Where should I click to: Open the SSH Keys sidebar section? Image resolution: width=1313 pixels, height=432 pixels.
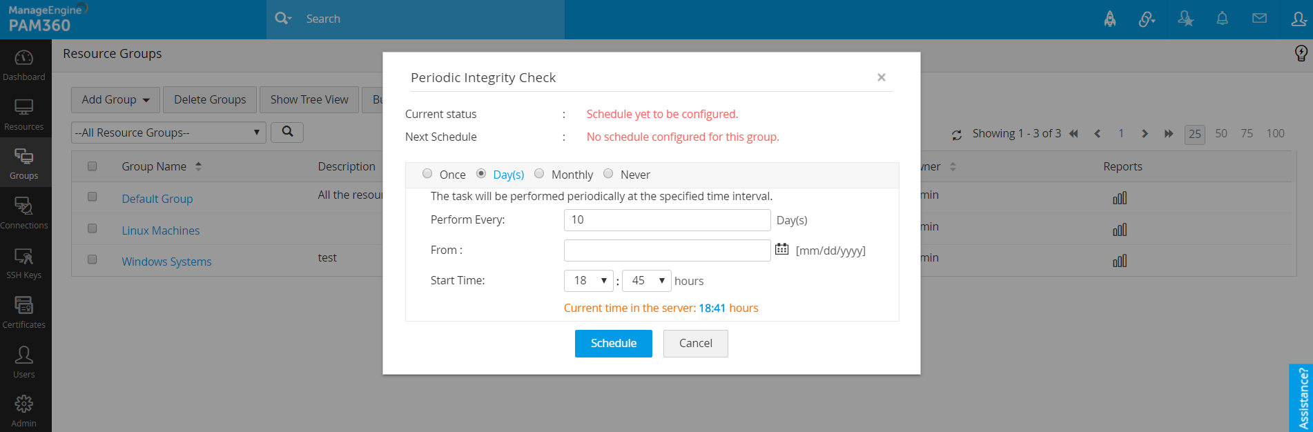(x=24, y=263)
